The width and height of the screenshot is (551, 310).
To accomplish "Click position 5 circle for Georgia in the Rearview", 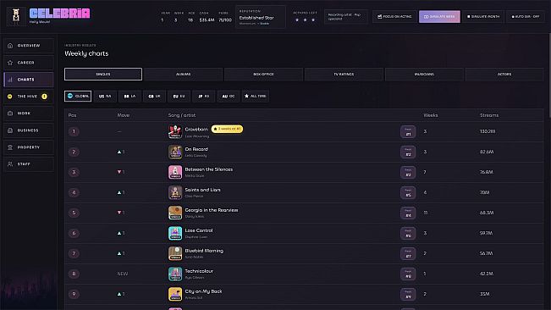I will coord(74,213).
